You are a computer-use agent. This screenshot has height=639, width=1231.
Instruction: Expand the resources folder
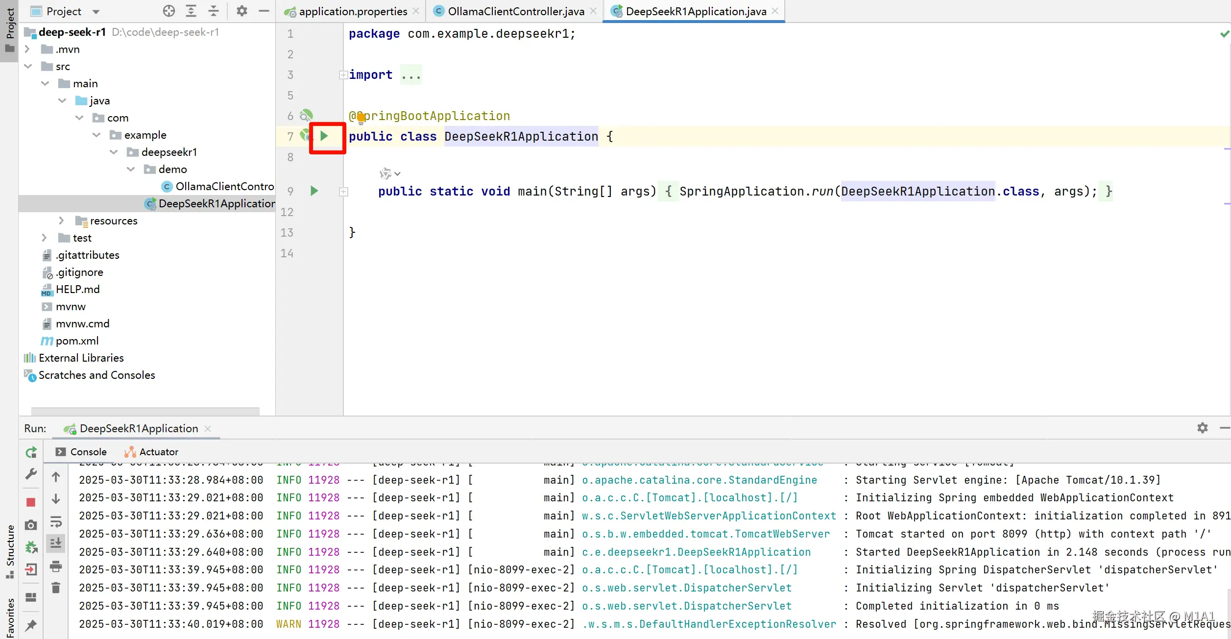tap(61, 221)
